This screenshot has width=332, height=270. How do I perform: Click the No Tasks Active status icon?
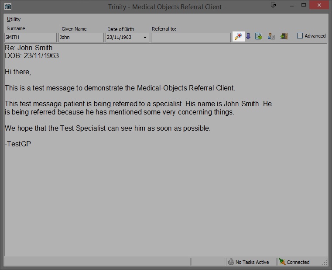[x=231, y=262]
